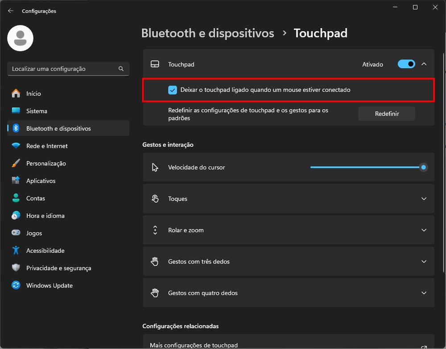Expand Gestos com três dedos
The image size is (446, 349).
424,262
